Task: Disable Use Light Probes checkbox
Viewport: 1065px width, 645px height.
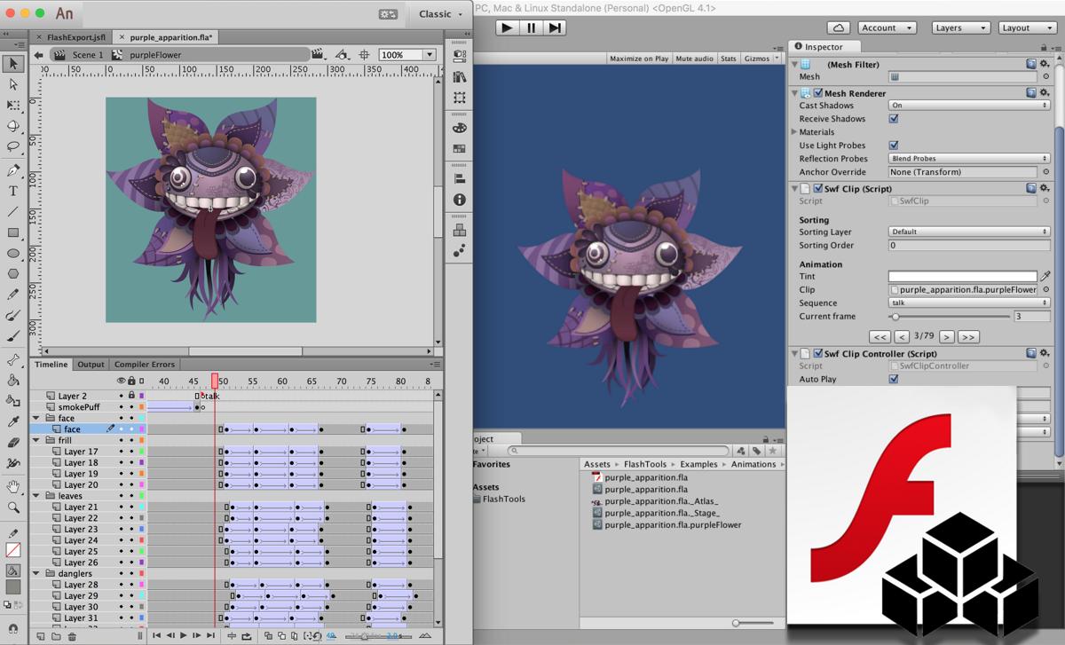Action: [x=894, y=145]
